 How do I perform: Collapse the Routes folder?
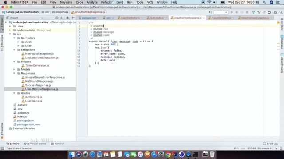tap(14, 93)
